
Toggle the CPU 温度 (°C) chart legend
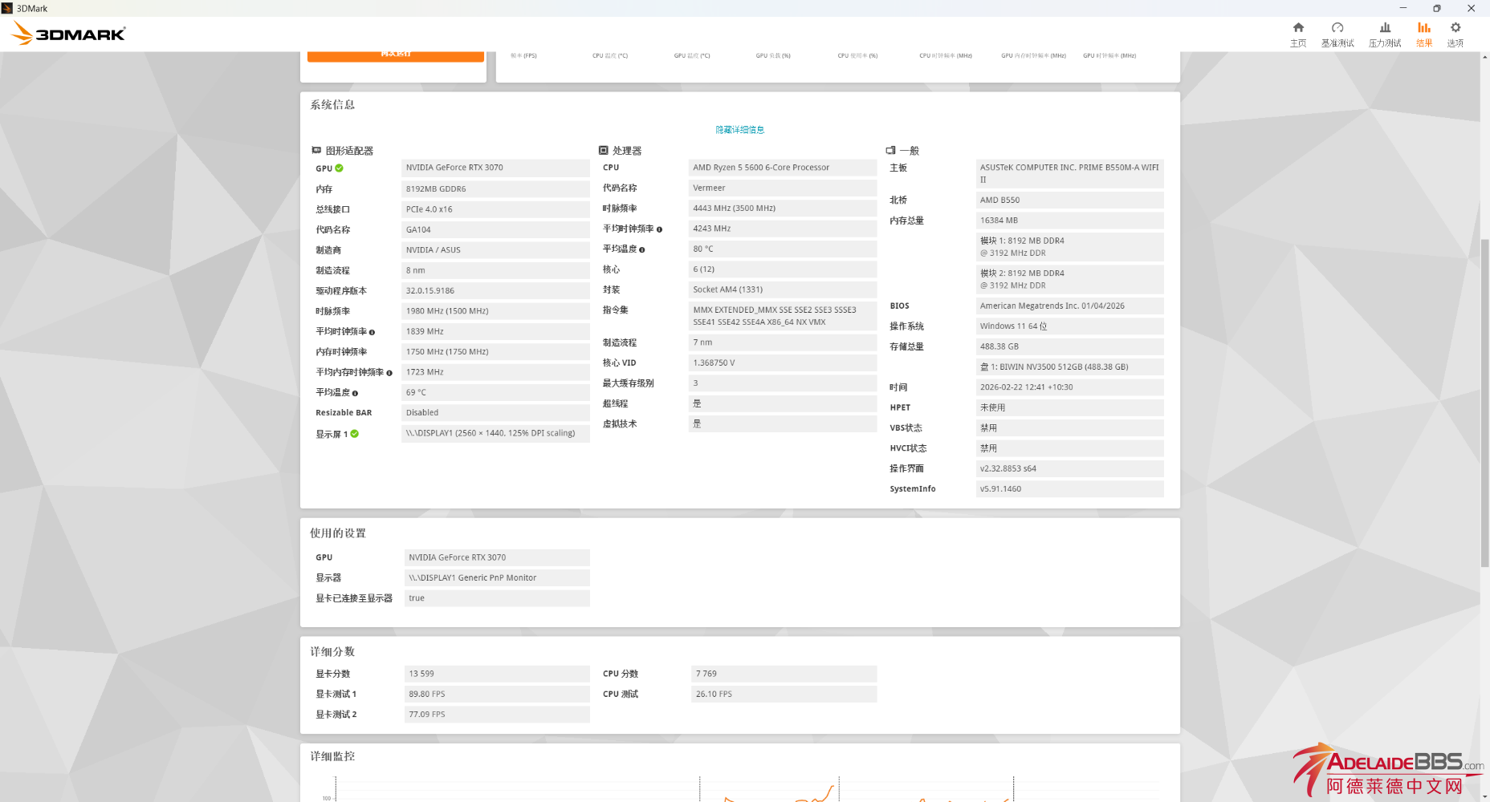click(x=609, y=56)
